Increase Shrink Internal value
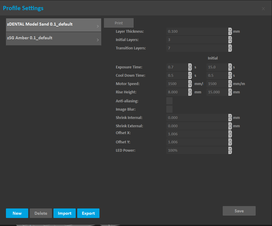Screen dimensions: 272x226 230,116
